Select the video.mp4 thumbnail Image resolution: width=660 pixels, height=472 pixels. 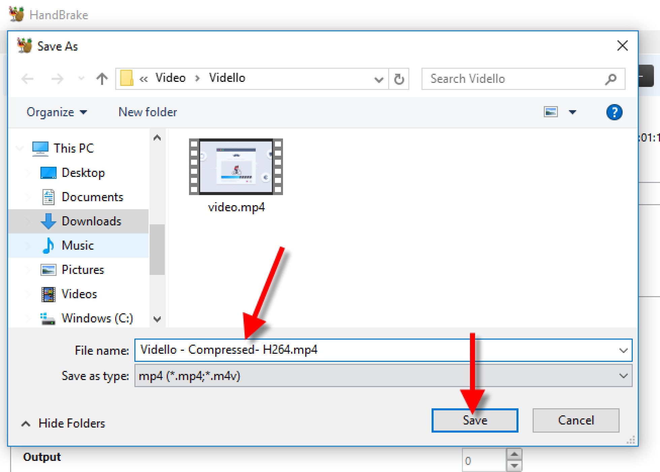[236, 167]
